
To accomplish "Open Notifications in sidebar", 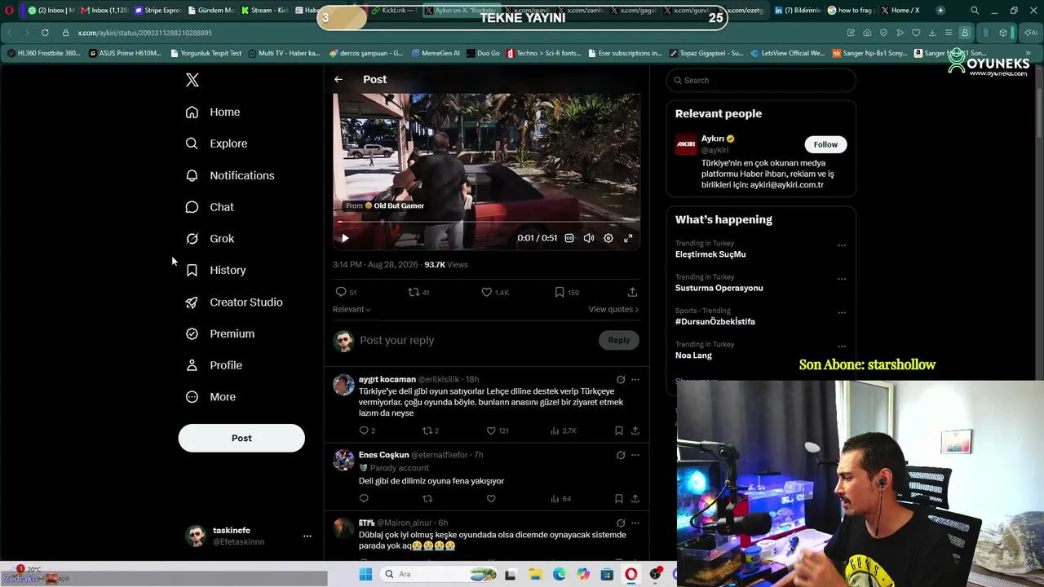I will pyautogui.click(x=230, y=175).
